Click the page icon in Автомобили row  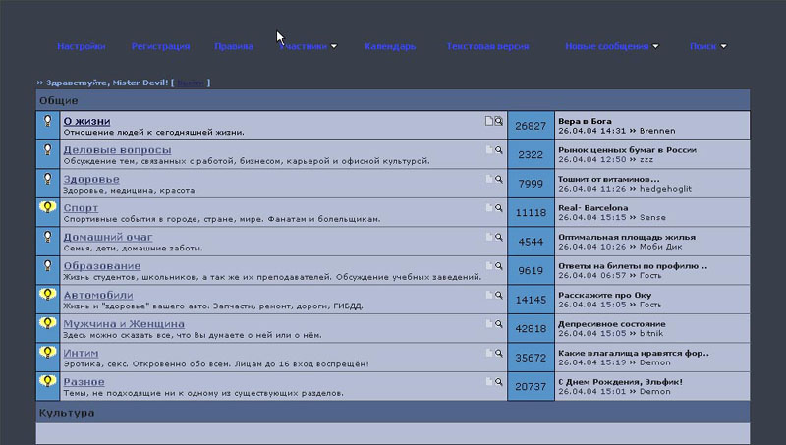click(488, 295)
